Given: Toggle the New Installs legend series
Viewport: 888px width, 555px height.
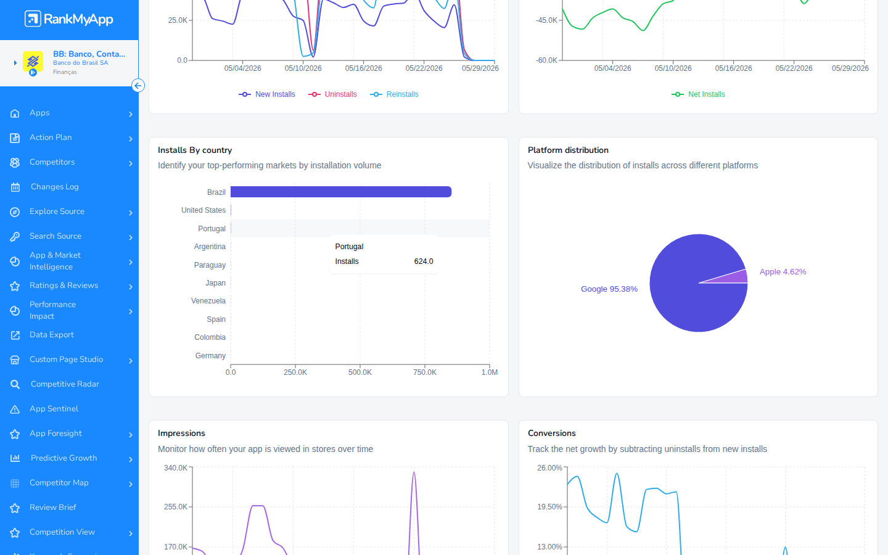Looking at the screenshot, I should [x=267, y=94].
